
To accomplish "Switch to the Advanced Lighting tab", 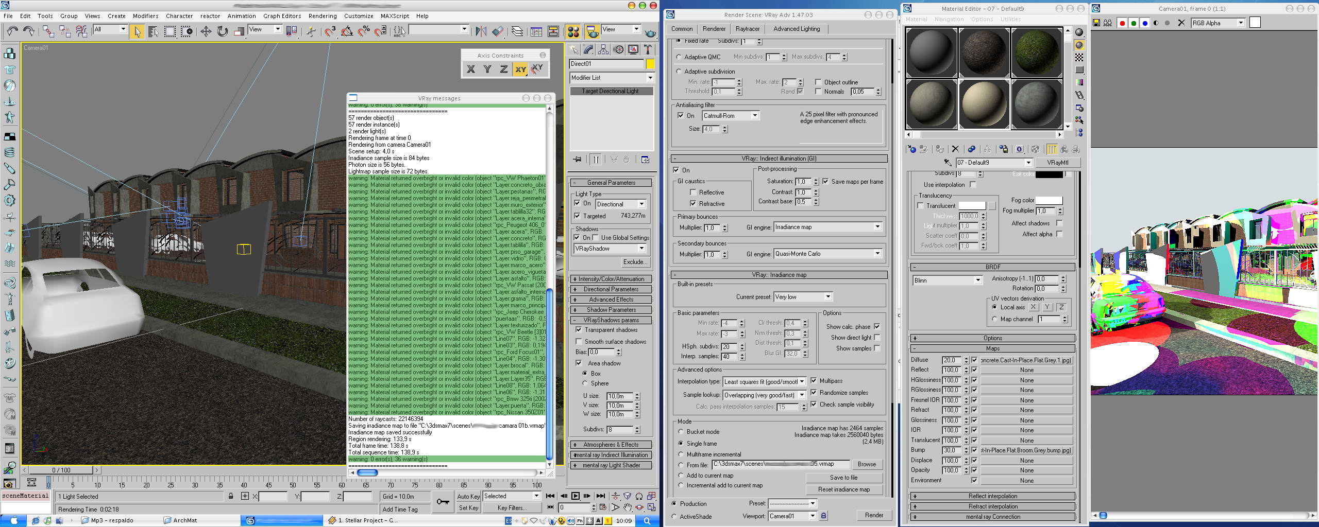I will (x=797, y=29).
